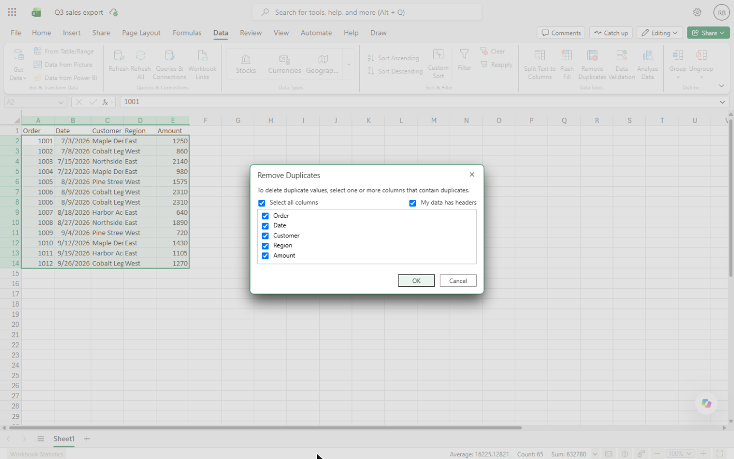Select Split Text to Columns tool

(540, 64)
